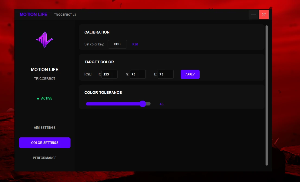This screenshot has height=182, width=300.
Task: Click the ACTIVE status text
Action: pos(47,98)
